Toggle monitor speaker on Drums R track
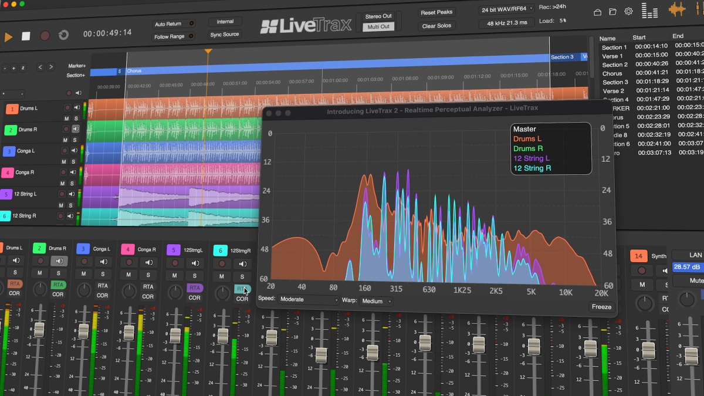The width and height of the screenshot is (704, 396). pyautogui.click(x=75, y=128)
